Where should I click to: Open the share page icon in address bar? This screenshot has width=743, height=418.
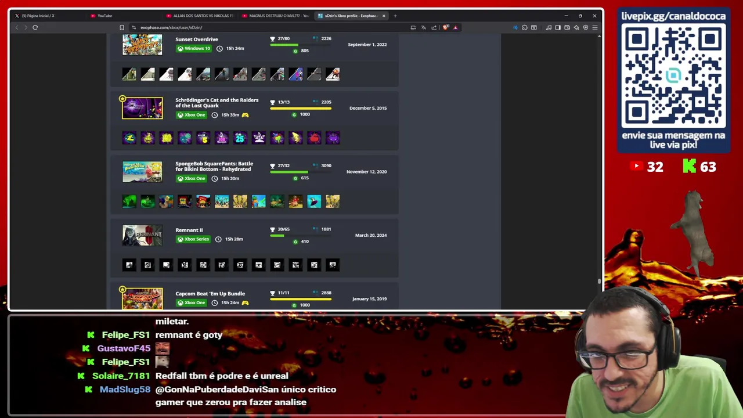(434, 27)
